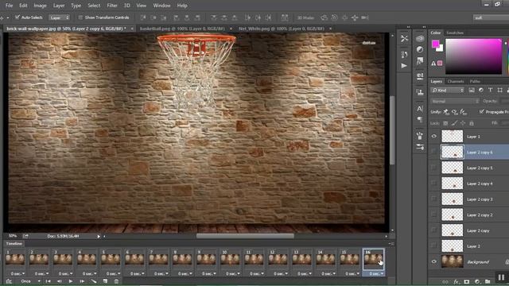Click Unify layer visibility icon
Image resolution: width=509 pixels, height=286 pixels.
click(x=455, y=112)
